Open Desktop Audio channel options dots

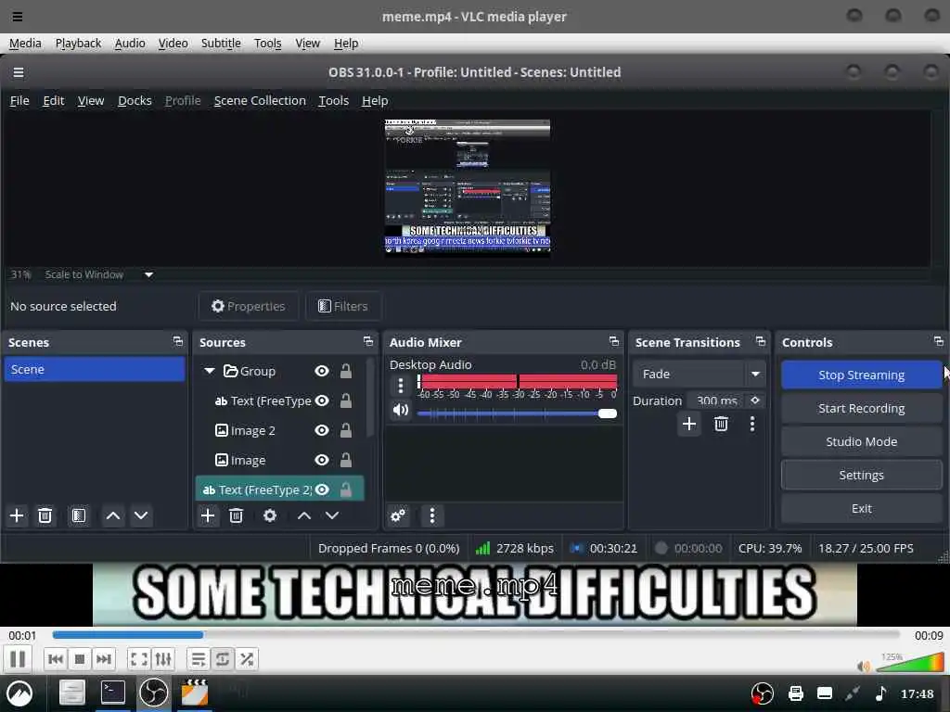click(401, 385)
